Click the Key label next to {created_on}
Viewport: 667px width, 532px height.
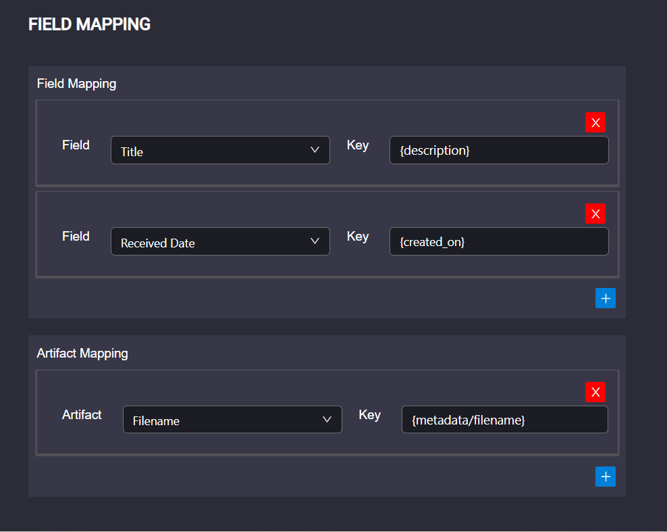click(x=357, y=237)
